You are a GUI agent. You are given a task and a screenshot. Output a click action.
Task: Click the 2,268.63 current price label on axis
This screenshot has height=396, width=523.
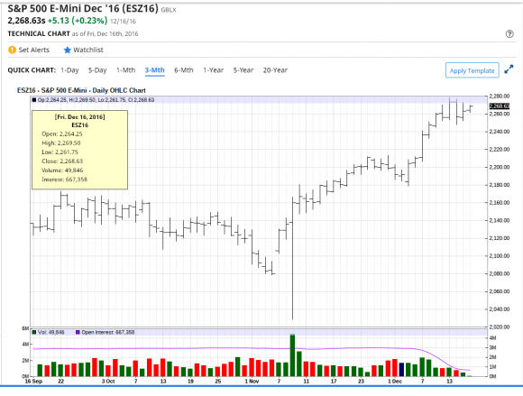[x=500, y=106]
